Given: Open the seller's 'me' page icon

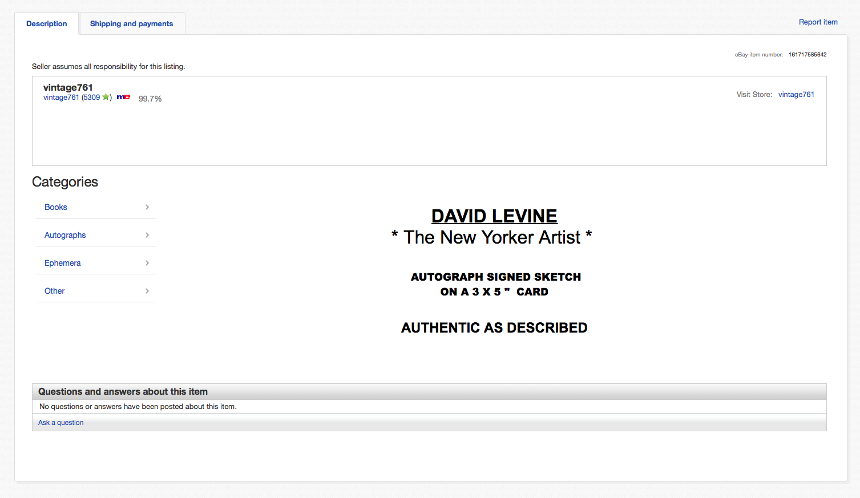Looking at the screenshot, I should point(123,97).
